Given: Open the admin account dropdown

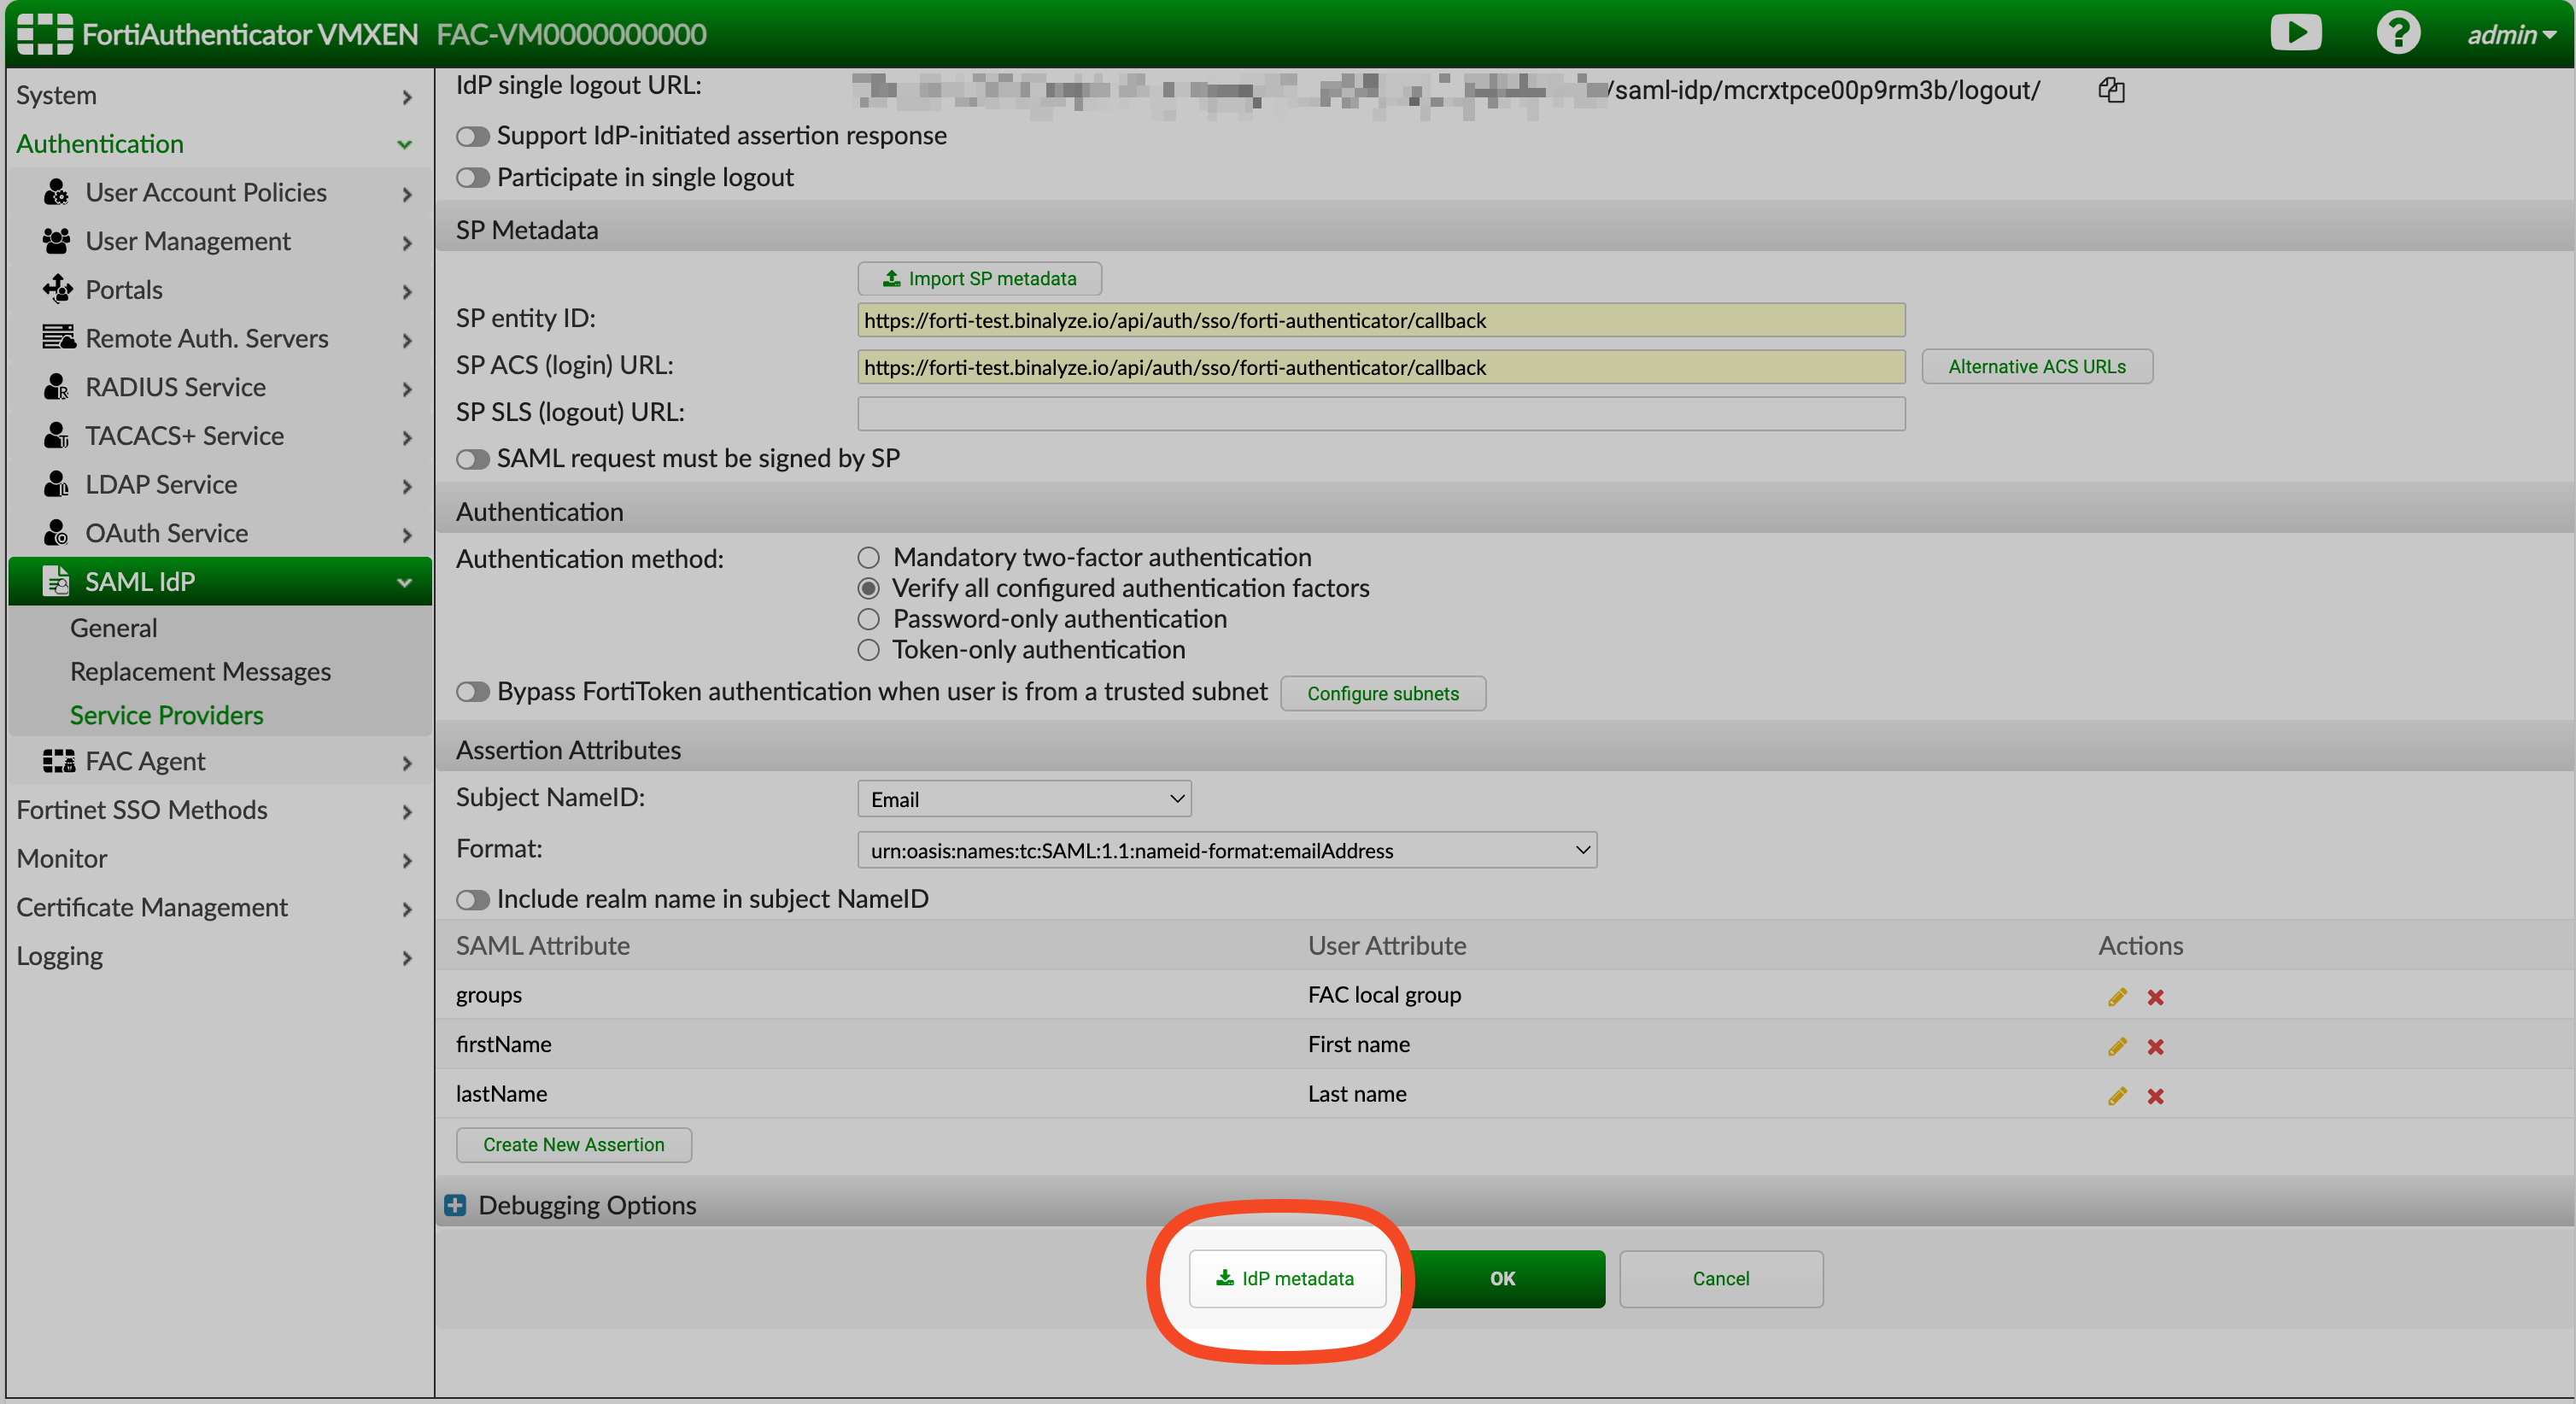Looking at the screenshot, I should (x=2511, y=33).
